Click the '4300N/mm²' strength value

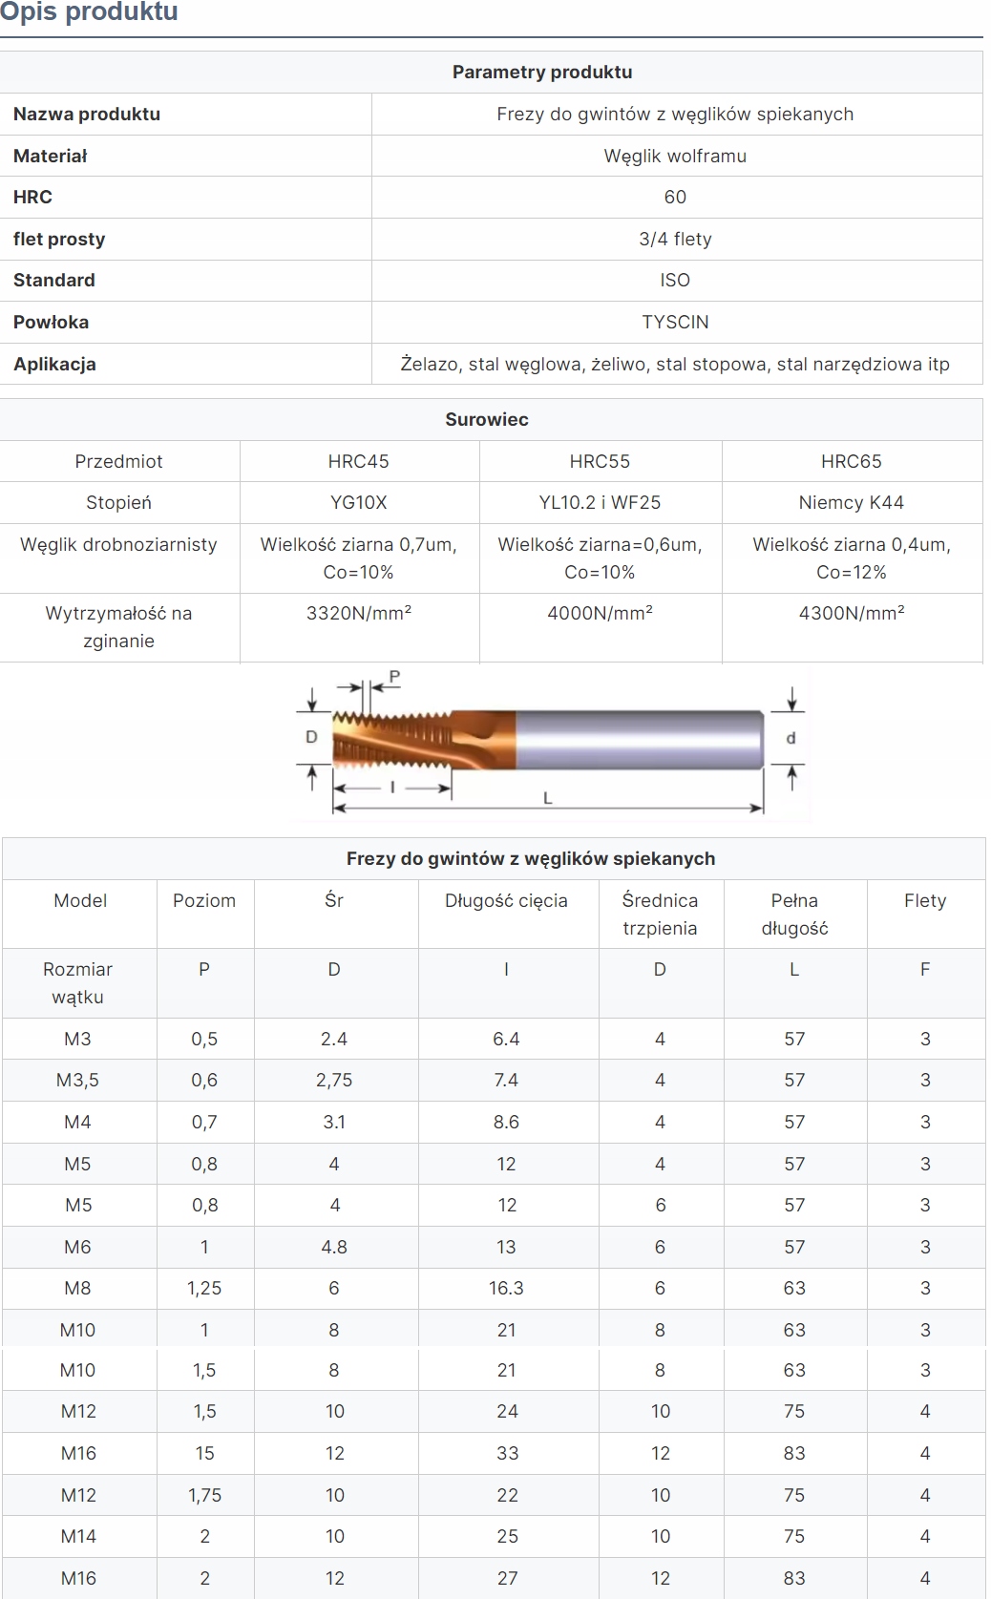coord(851,613)
